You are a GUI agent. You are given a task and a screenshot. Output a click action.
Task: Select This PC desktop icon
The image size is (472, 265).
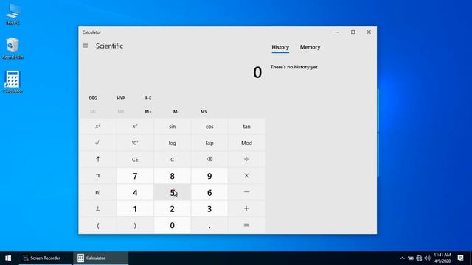point(13,15)
